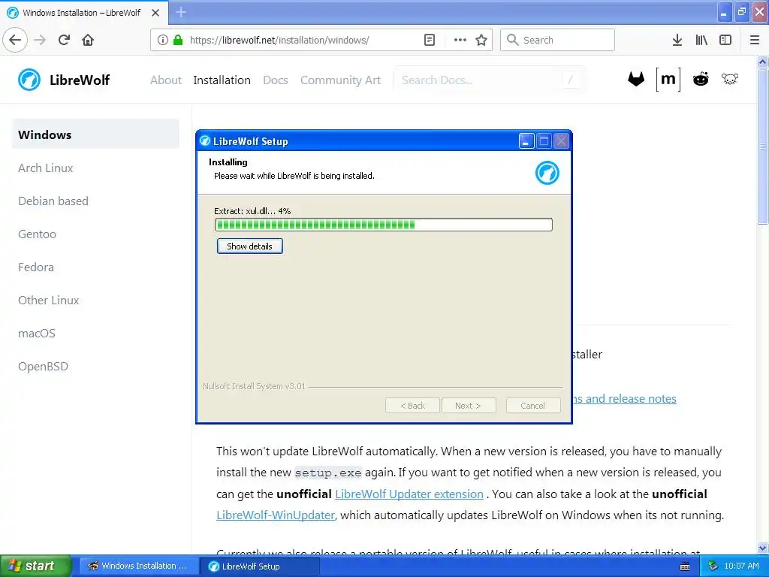Viewport: 769px width, 577px height.
Task: Select Gentoo in the sidebar
Action: click(38, 234)
